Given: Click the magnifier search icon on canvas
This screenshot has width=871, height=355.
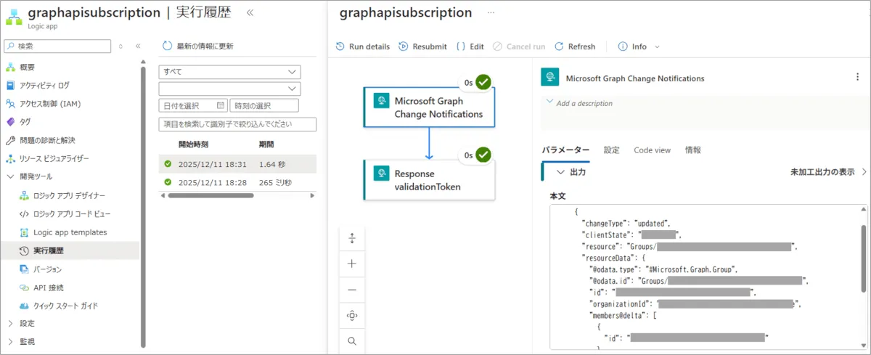Looking at the screenshot, I should coord(352,340).
